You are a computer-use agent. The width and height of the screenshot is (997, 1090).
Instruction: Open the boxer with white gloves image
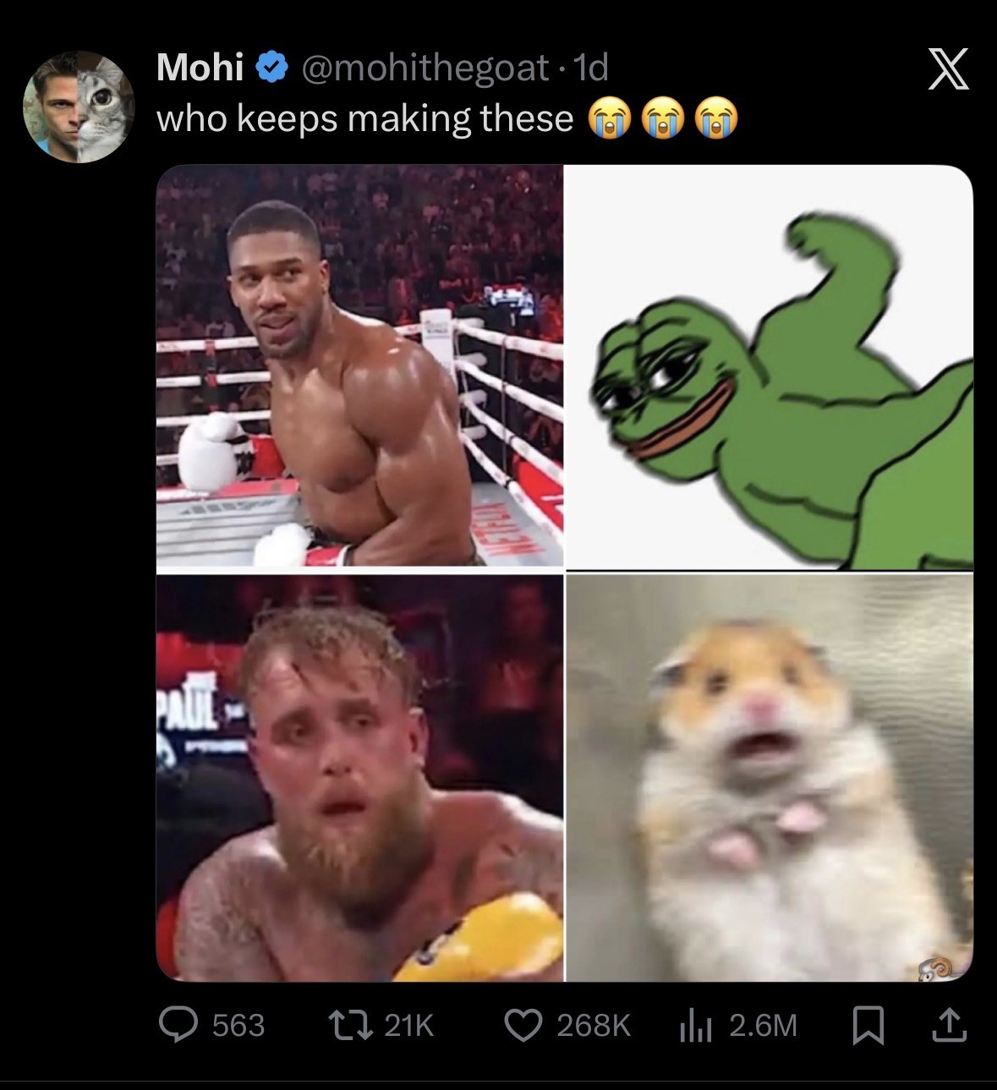tap(359, 365)
